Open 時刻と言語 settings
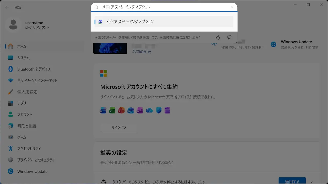This screenshot has width=328, height=184. click(x=27, y=126)
